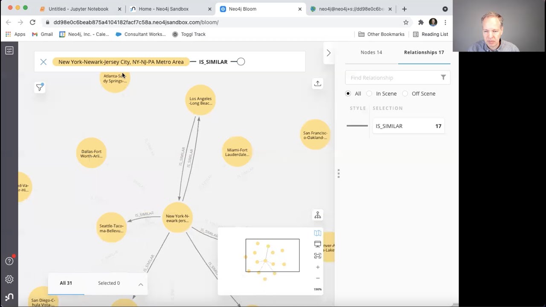Bookmark this page with the star icon
546x307 pixels.
tap(406, 22)
